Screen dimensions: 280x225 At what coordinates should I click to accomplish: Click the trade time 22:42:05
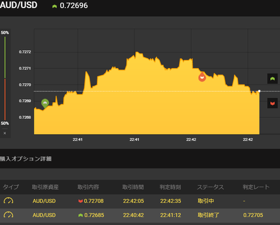134,201
